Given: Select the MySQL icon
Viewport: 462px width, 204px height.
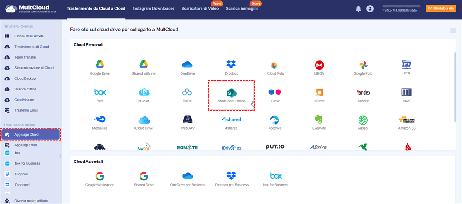Looking at the screenshot, I should coord(144,147).
